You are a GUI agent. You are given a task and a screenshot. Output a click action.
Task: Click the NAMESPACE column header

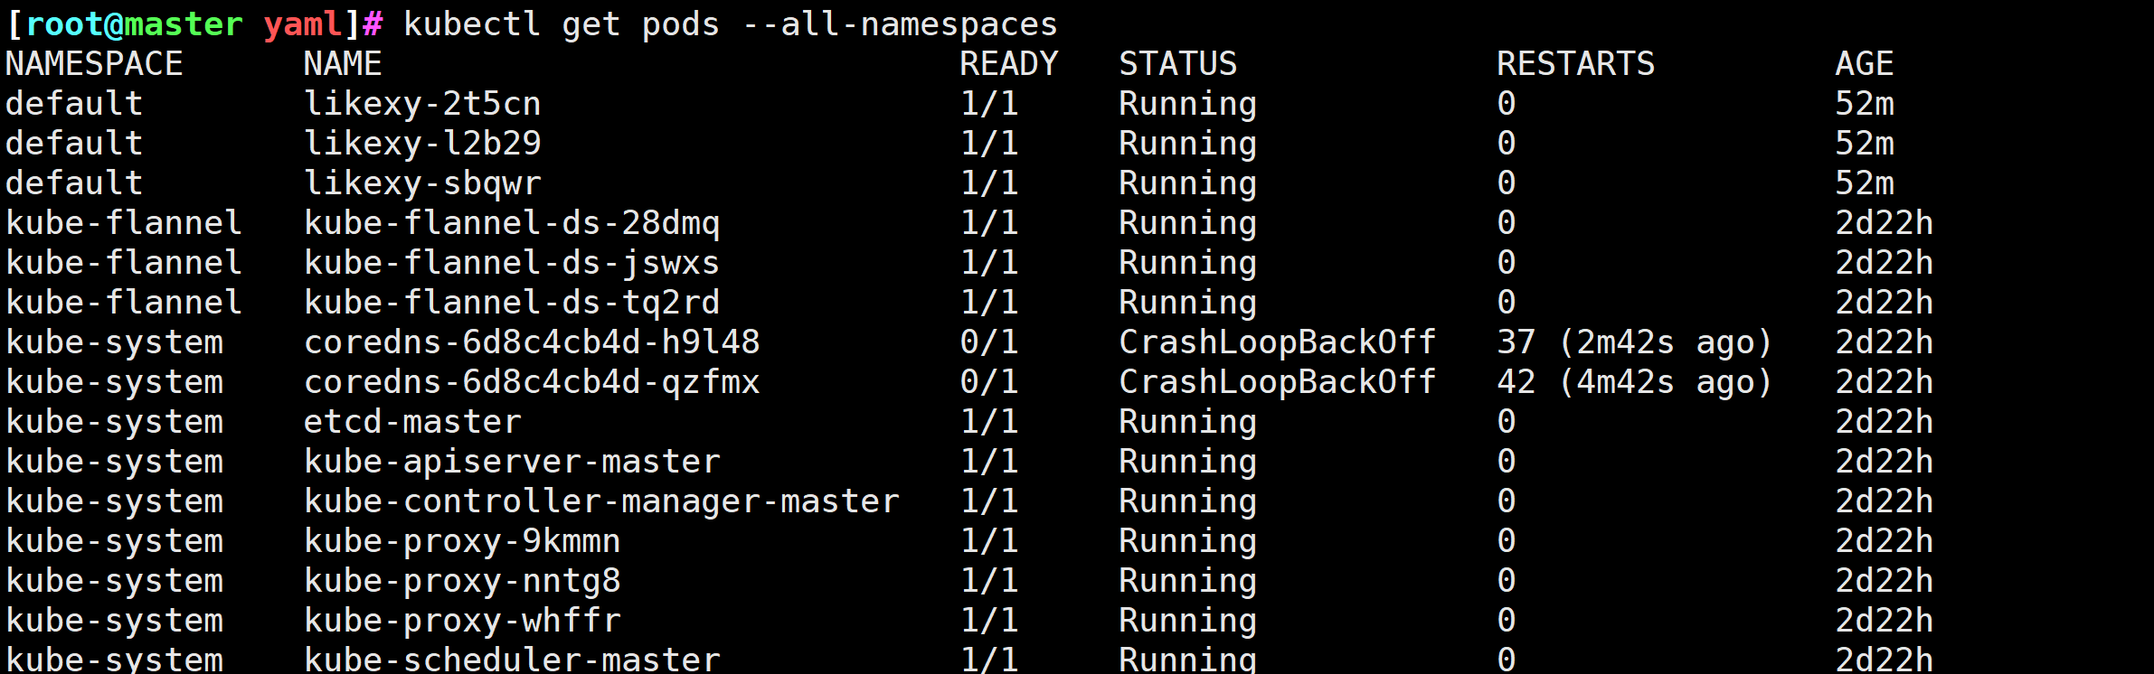pyautogui.click(x=94, y=64)
